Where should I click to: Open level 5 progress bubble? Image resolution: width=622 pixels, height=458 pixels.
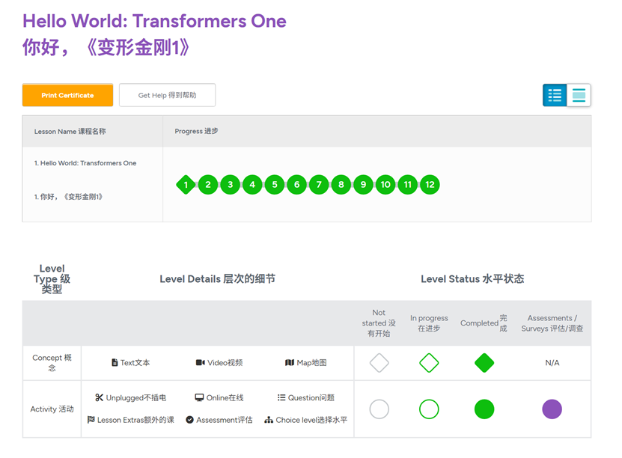tap(275, 184)
